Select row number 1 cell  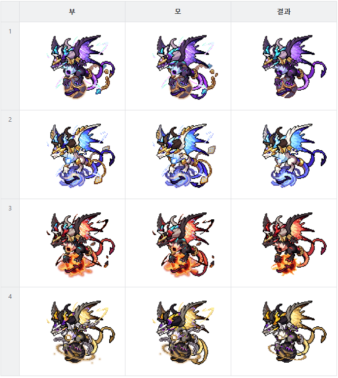click(x=10, y=66)
